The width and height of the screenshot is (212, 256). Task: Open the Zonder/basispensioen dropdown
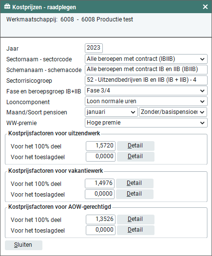point(173,112)
